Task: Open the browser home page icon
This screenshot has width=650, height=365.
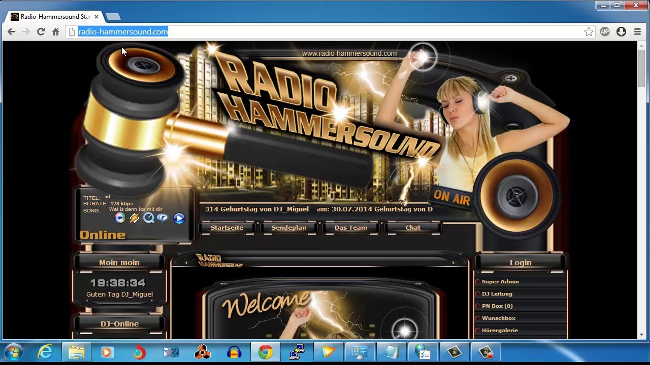Action: click(55, 32)
